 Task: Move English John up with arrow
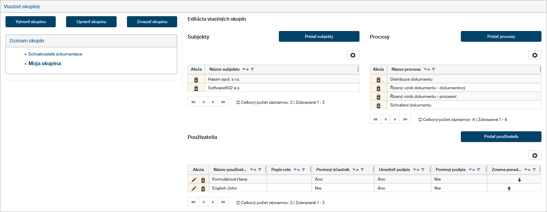coord(509,189)
